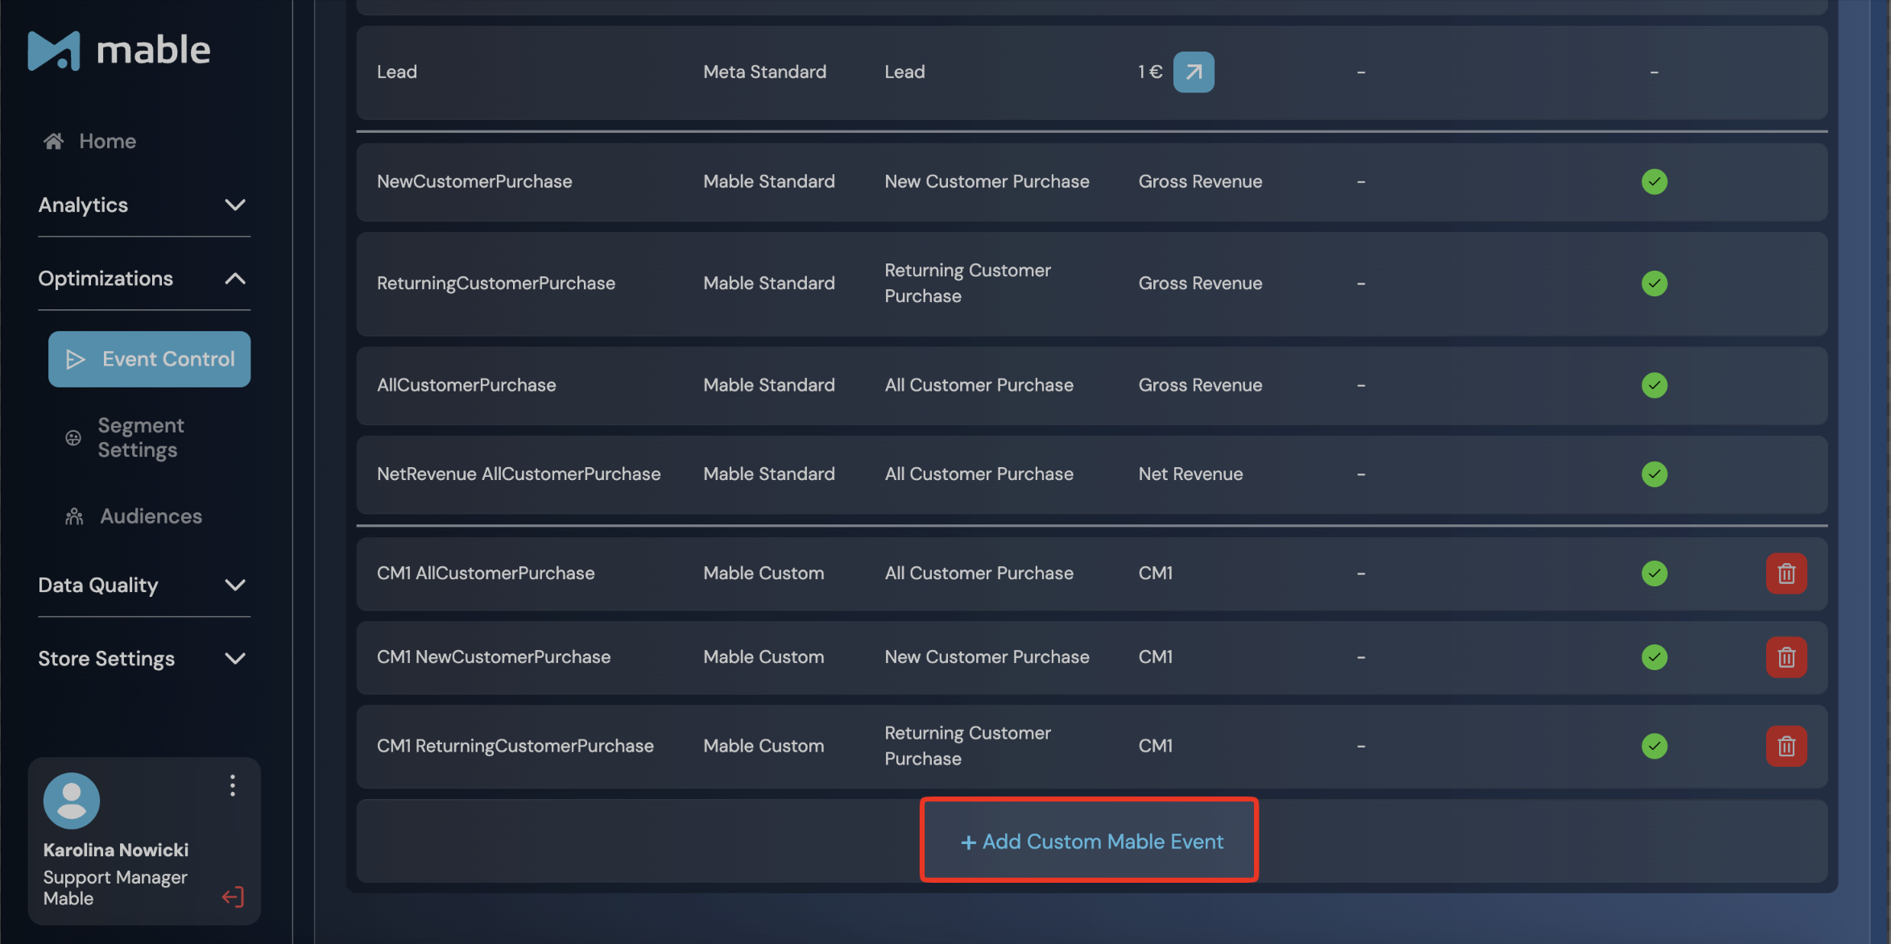Click the Data Quality menu label

98,586
